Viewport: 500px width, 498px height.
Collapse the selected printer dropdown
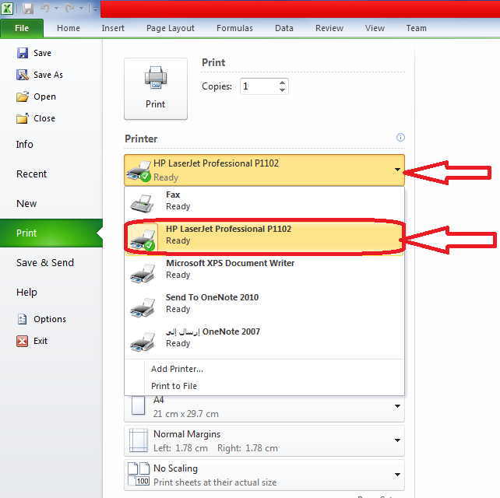264,170
